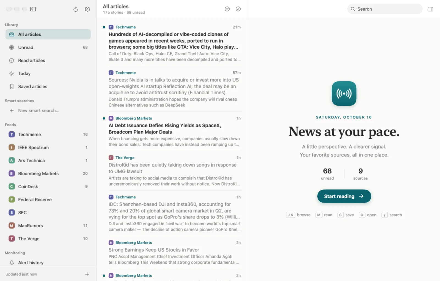The height and width of the screenshot is (281, 440).
Task: Mark all as read checkmark icon
Action: (238, 9)
